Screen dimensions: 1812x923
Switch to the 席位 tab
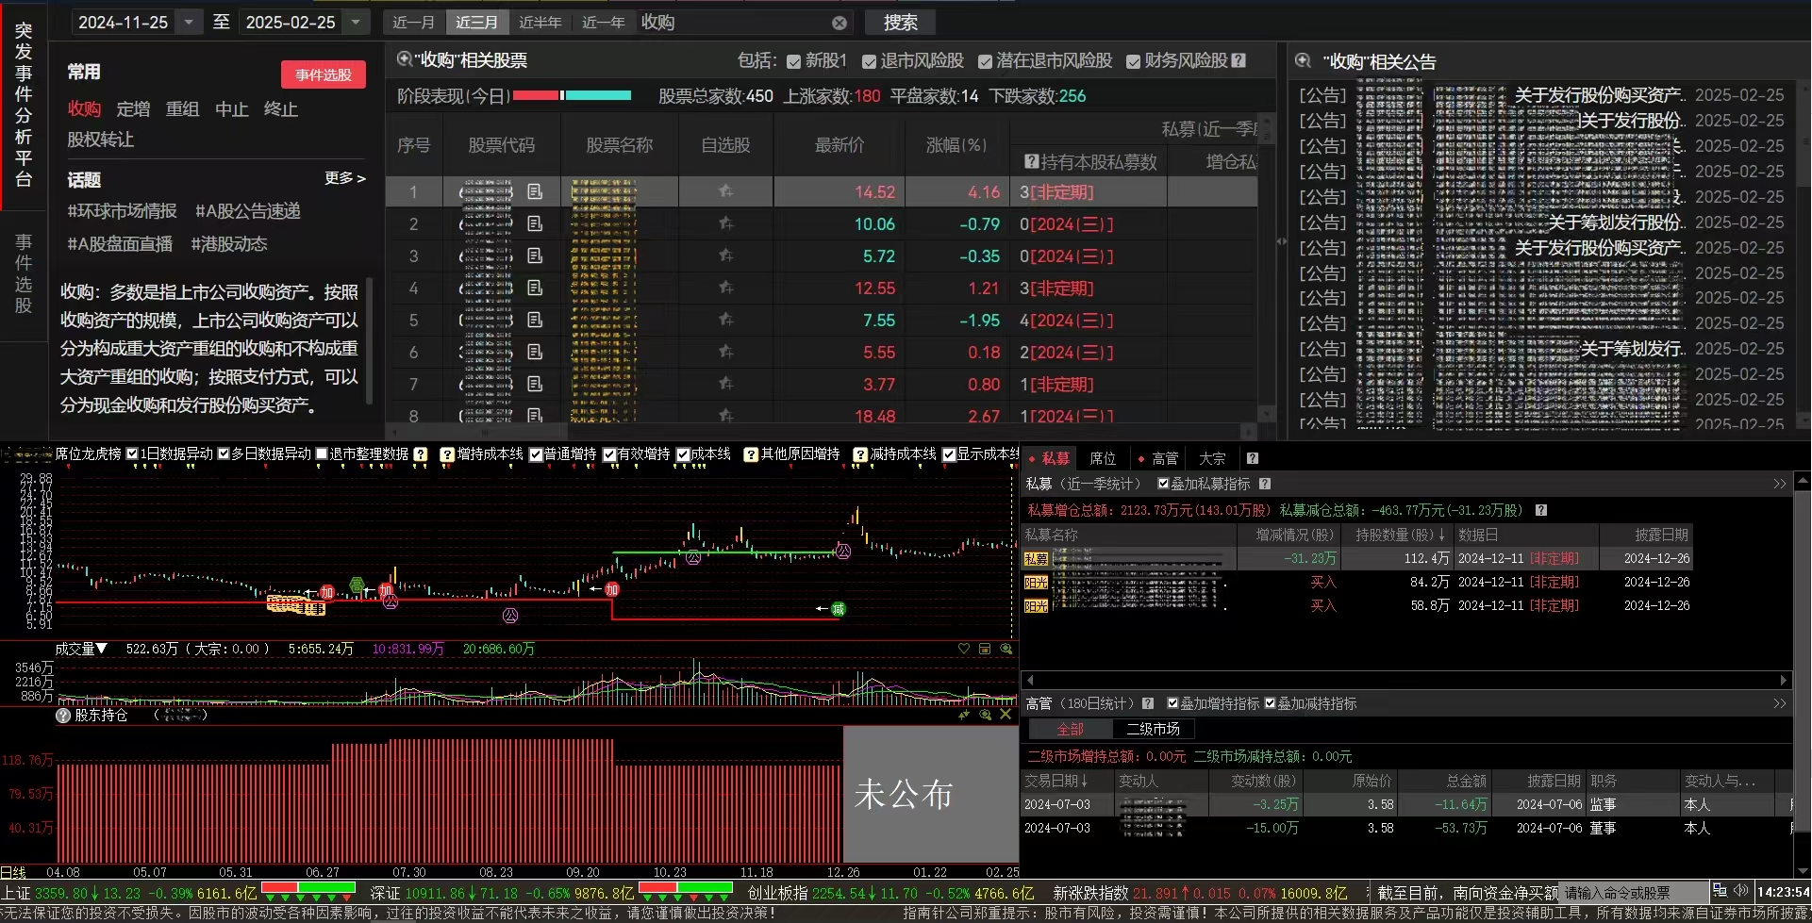pyautogui.click(x=1102, y=458)
